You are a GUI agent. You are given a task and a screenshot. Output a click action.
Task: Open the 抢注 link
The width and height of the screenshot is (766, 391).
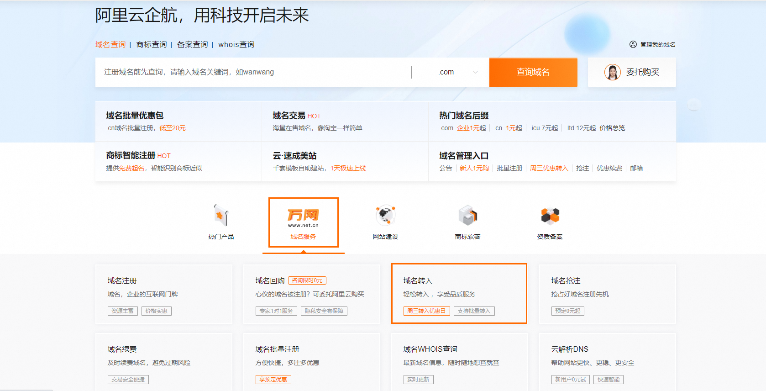(582, 168)
